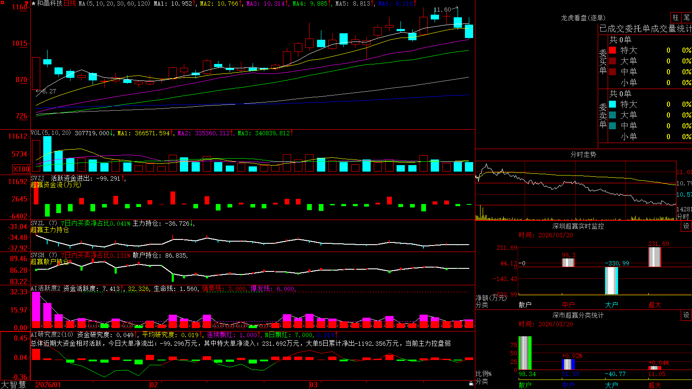
Task: Click the star icon before 和晶科技
Action: point(34,3)
